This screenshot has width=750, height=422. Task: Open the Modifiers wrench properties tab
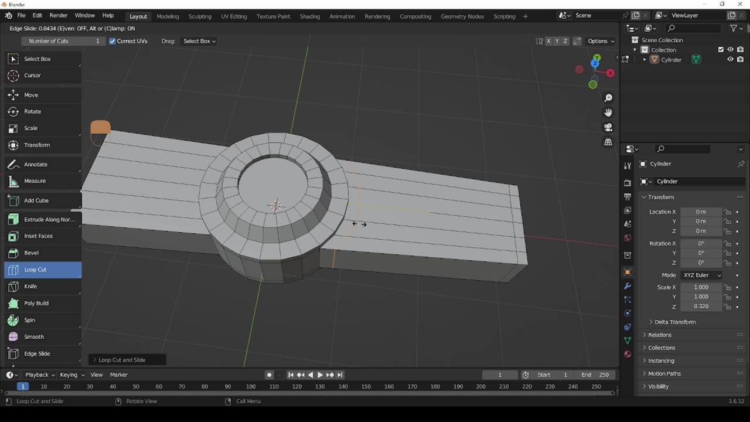[x=628, y=286]
